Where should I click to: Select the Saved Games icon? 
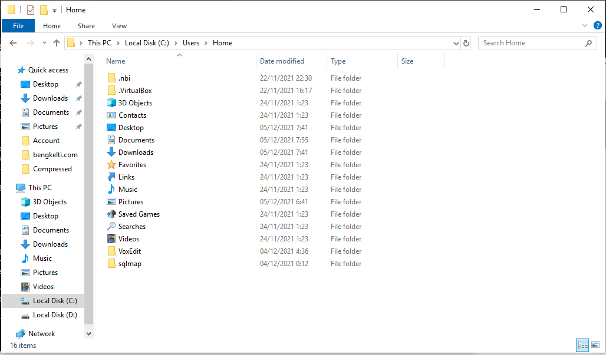(111, 214)
